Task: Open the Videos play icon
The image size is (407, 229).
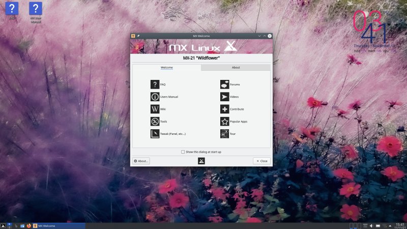Action: (224, 97)
